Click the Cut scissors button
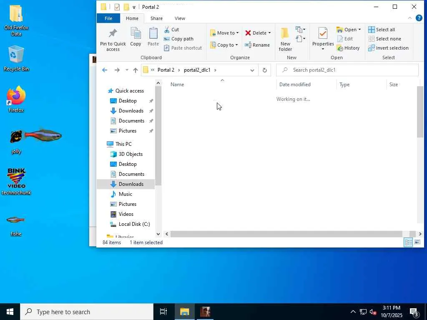Viewport: 427px width, 320px height. click(x=171, y=30)
